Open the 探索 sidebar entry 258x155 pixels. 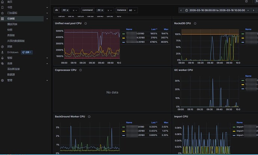coord(10,47)
